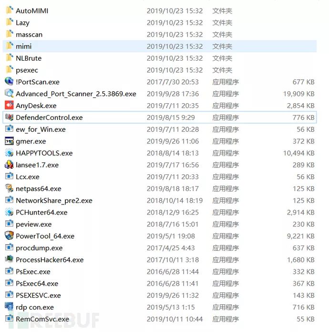Click the Lcx.exe file name

tap(28, 177)
